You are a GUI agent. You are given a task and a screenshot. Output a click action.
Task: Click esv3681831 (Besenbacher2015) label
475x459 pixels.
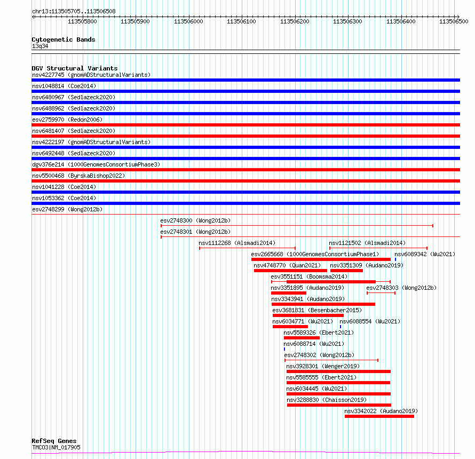(x=317, y=310)
